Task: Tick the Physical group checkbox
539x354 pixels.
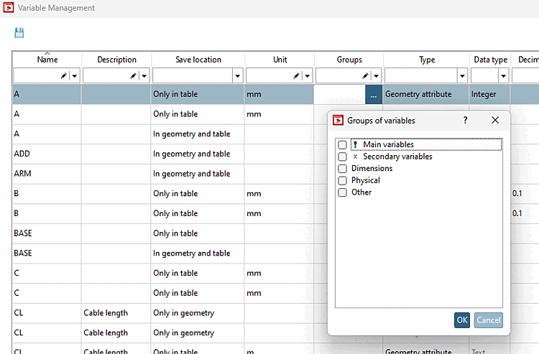Action: click(x=343, y=181)
